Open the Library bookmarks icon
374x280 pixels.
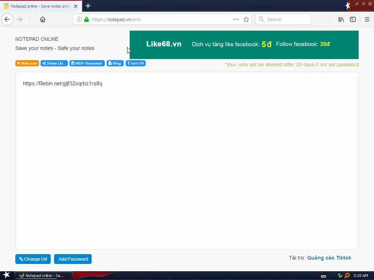click(x=341, y=20)
